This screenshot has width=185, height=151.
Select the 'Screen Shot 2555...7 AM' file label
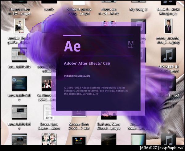[x=79, y=126]
